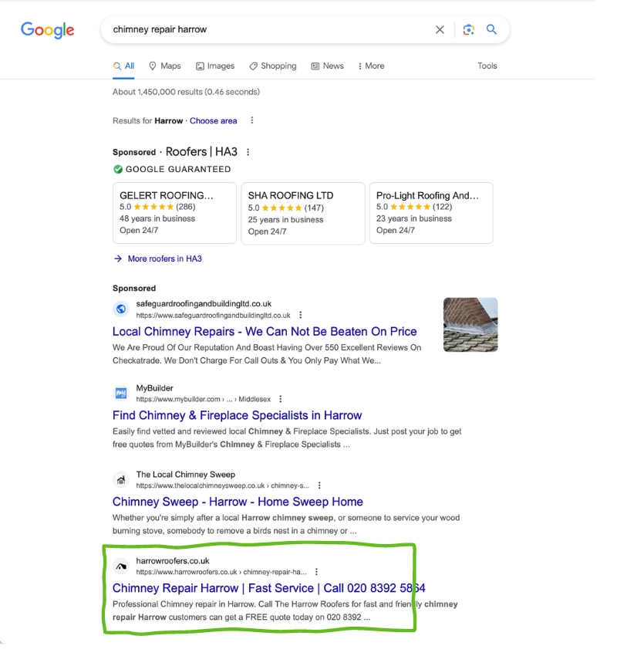Open Google Lens camera search
Image resolution: width=617 pixels, height=656 pixels.
pyautogui.click(x=469, y=29)
